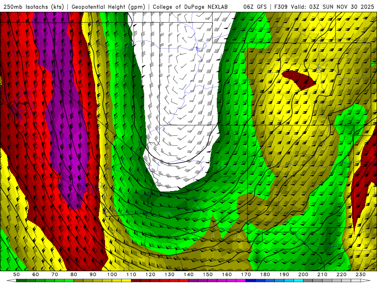377x283 pixels.
Task: Select the dark red 110-knot colorbar swatch
Action: click(136, 281)
